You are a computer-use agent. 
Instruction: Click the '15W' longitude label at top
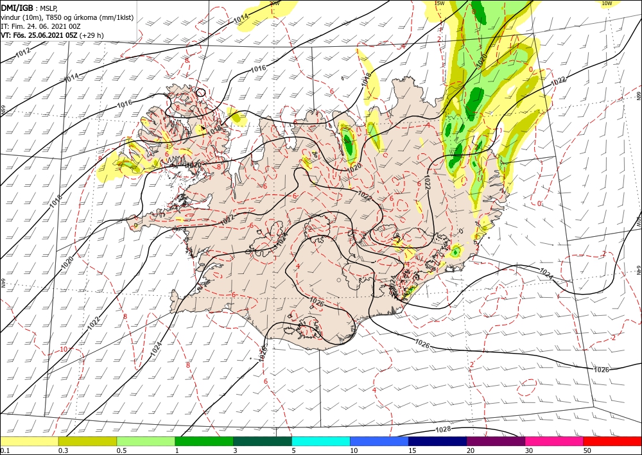click(439, 3)
